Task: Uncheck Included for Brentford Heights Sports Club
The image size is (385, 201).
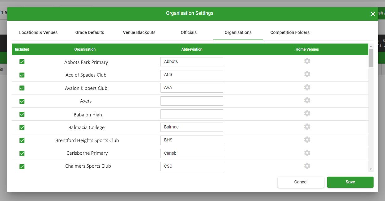Action: (22, 140)
